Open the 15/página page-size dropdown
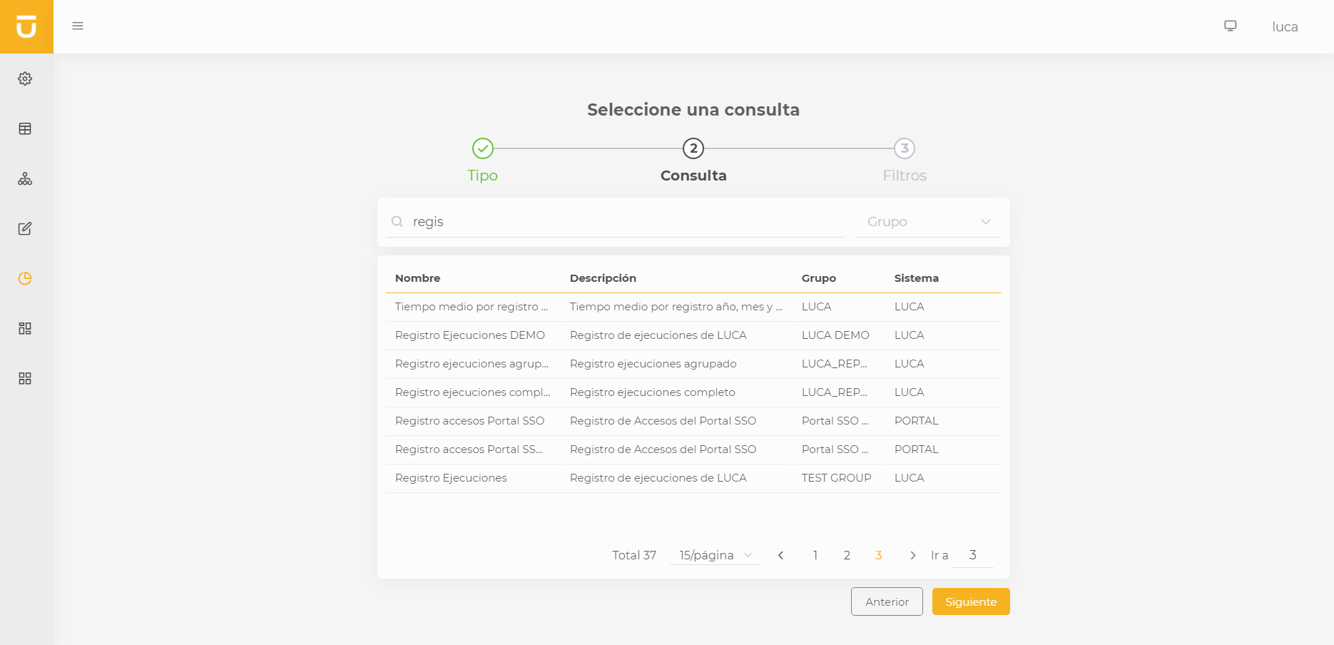This screenshot has width=1334, height=645. [713, 555]
